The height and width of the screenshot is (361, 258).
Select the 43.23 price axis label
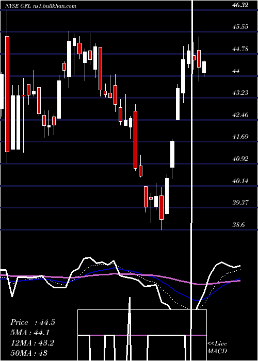(x=240, y=93)
